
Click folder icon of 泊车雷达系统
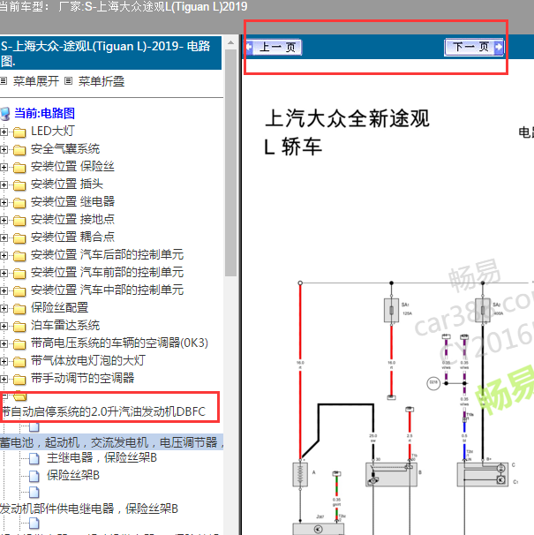pos(19,327)
